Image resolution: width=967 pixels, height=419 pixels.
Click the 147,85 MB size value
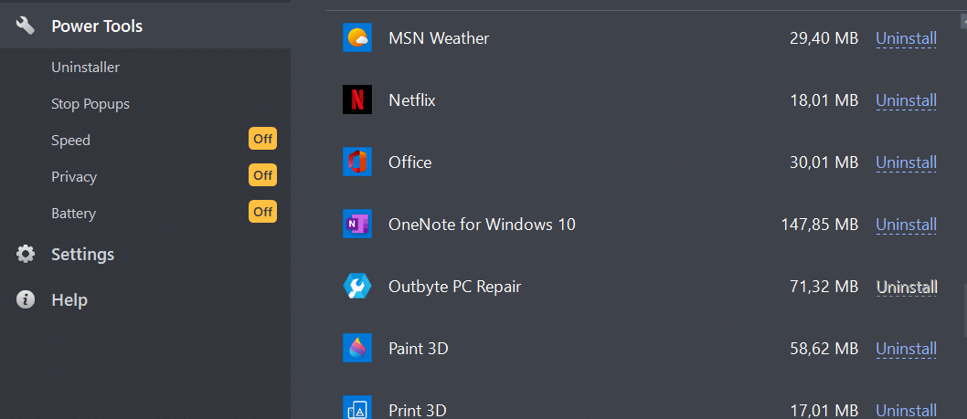coord(820,225)
